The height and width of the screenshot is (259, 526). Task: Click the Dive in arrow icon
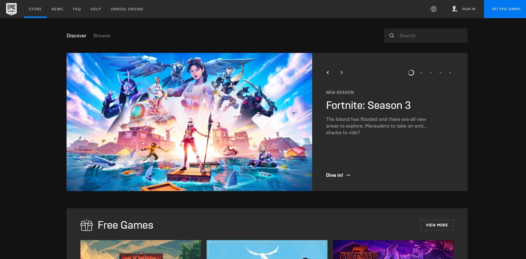348,175
